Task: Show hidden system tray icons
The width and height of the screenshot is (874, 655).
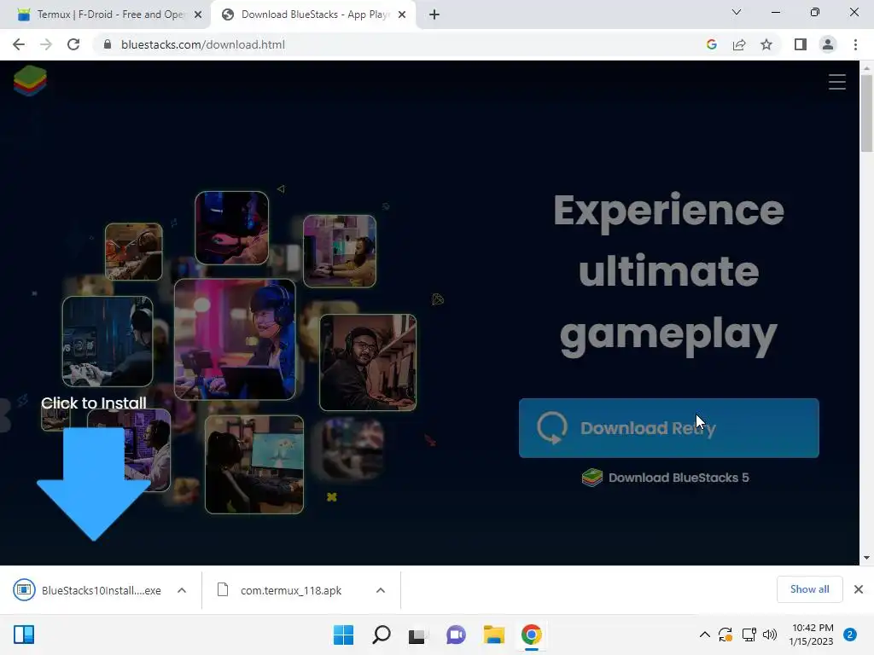Action: pos(704,635)
